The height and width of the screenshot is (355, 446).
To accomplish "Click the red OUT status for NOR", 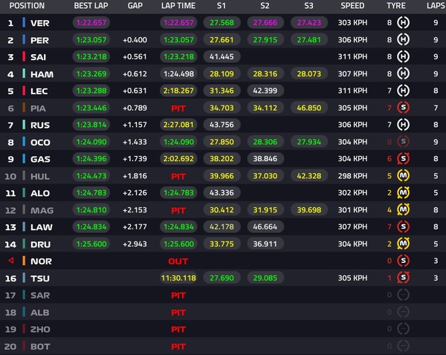I will click(178, 261).
